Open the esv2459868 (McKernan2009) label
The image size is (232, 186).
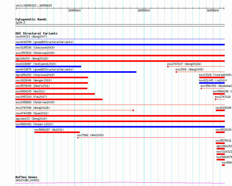pyautogui.click(x=35, y=102)
